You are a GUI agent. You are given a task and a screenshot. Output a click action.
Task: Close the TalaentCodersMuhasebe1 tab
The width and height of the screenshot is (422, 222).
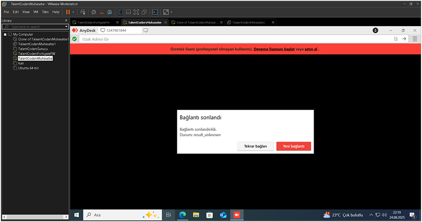click(273, 22)
